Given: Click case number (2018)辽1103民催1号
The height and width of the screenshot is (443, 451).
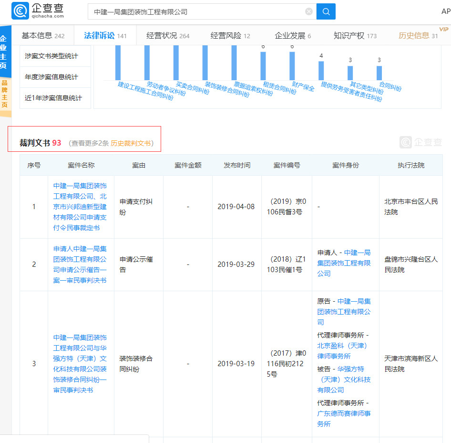Looking at the screenshot, I should pyautogui.click(x=287, y=264).
